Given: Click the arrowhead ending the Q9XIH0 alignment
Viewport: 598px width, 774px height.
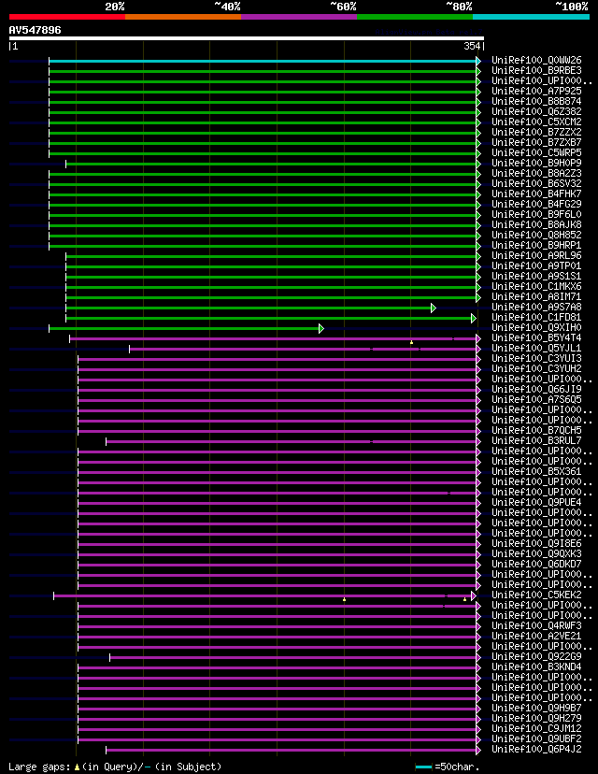Looking at the screenshot, I should pyautogui.click(x=321, y=329).
